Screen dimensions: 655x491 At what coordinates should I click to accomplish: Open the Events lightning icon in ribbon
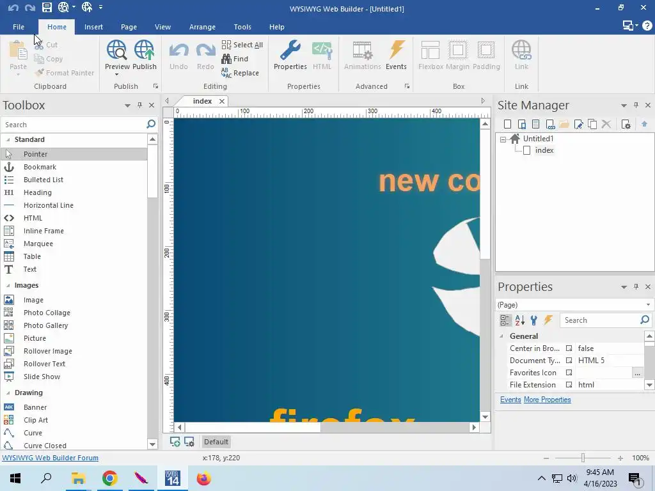[396, 50]
